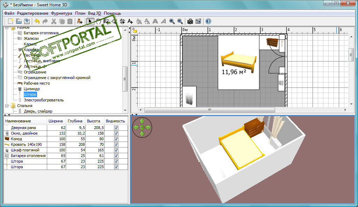Select the add text tool
358x207 pixels.
[x=130, y=21]
